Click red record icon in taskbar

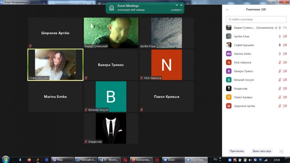(x=157, y=160)
